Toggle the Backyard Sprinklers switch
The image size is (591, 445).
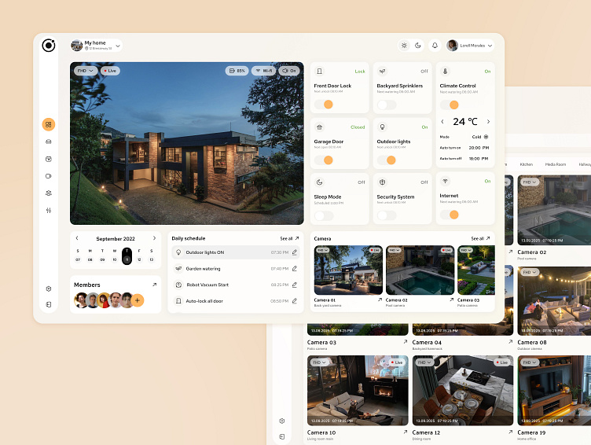coord(387,105)
